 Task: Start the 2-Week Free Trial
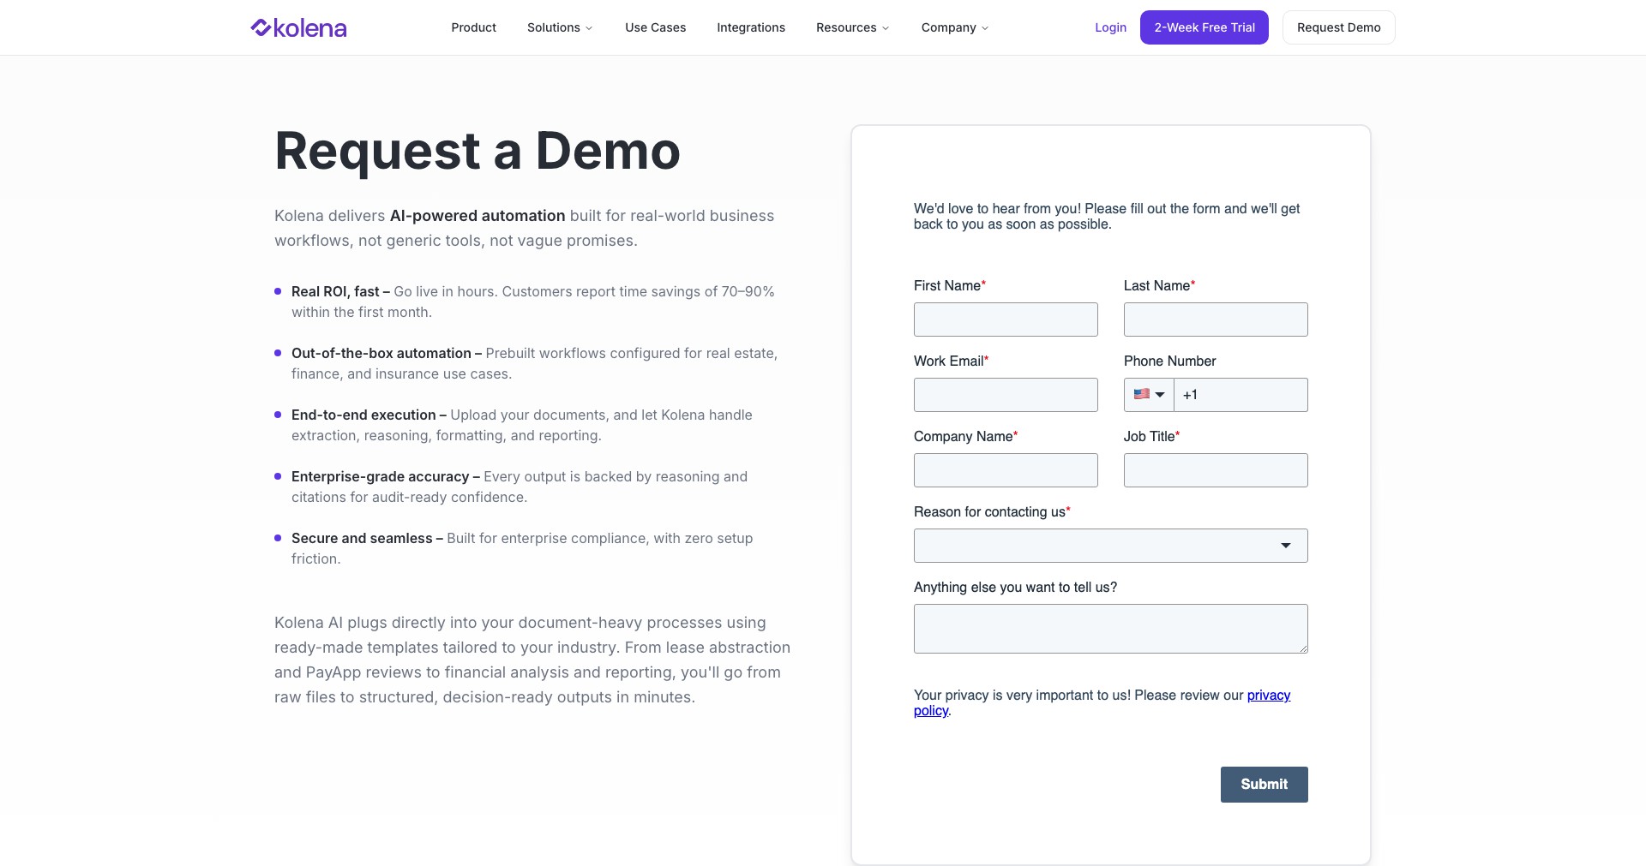pos(1204,27)
